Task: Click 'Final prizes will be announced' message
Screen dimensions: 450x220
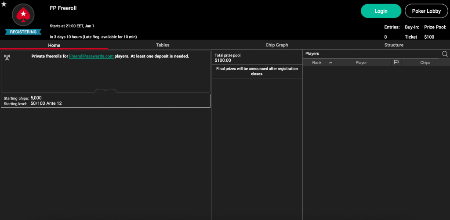Action: coord(257,71)
